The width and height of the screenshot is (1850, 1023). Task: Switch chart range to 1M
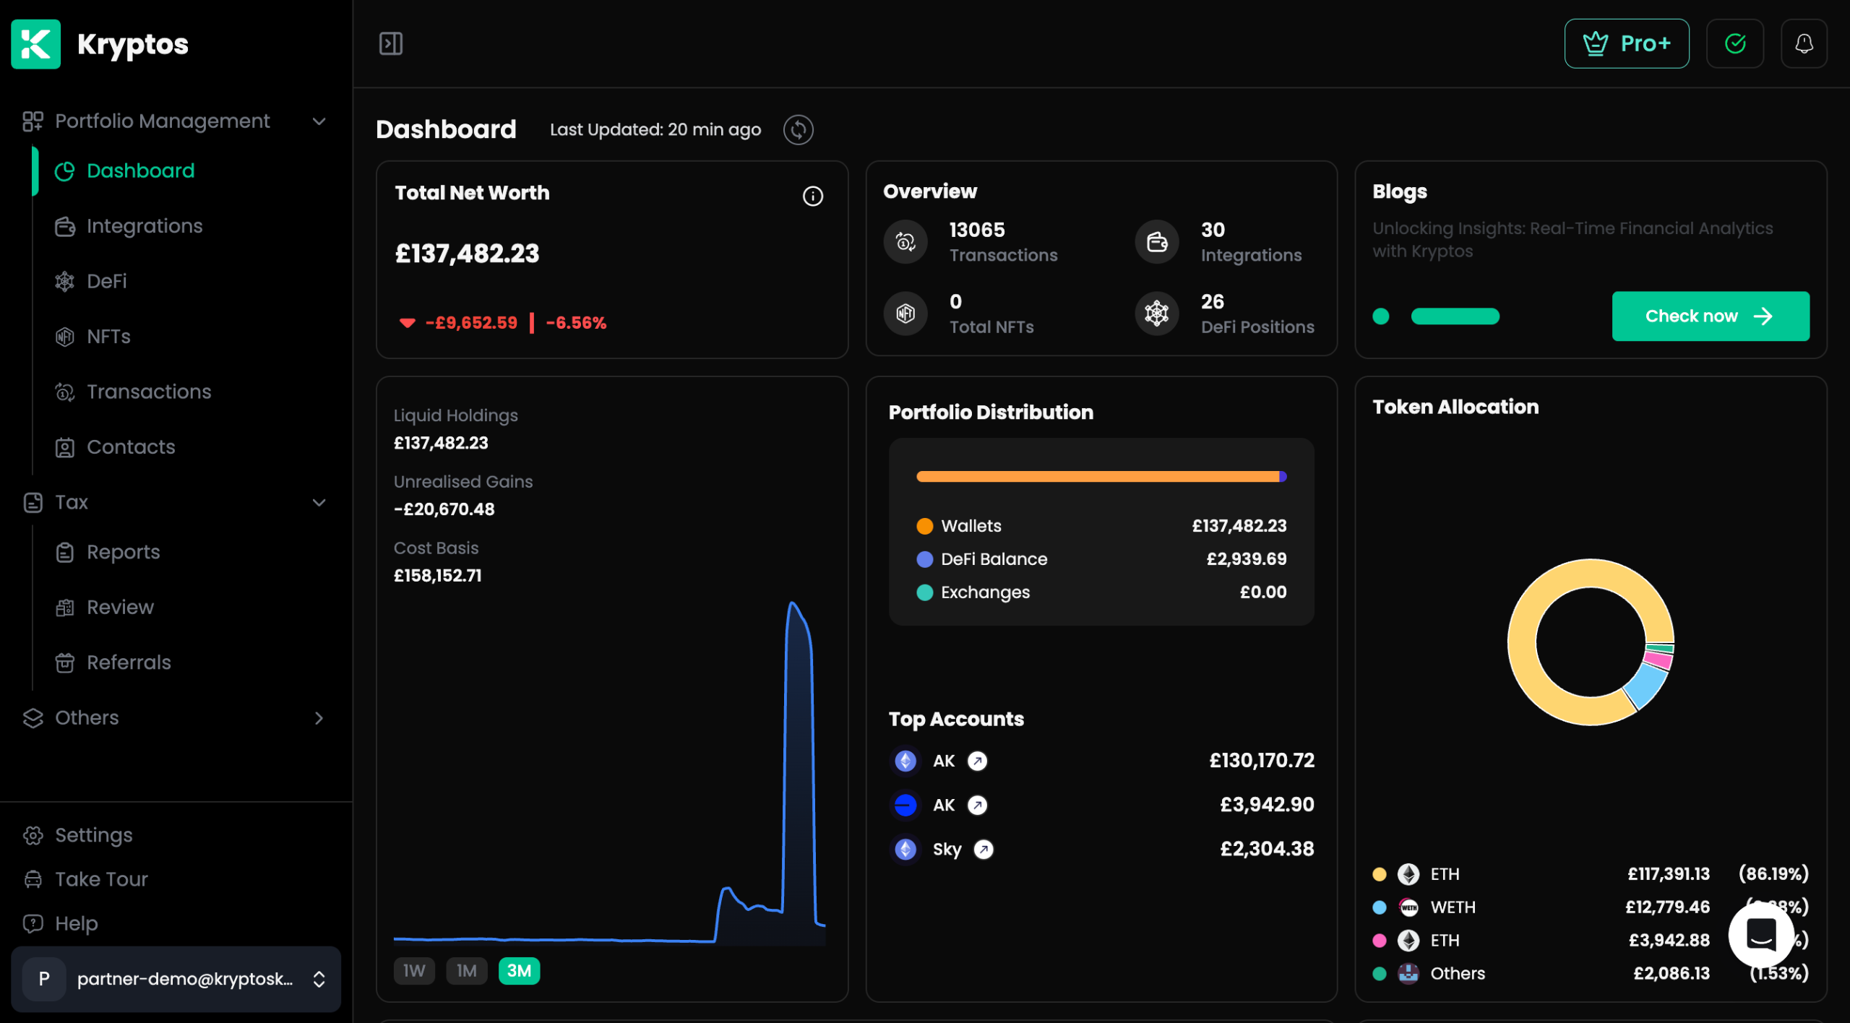tap(467, 970)
